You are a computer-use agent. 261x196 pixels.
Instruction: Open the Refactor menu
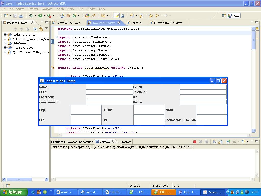click(33, 9)
